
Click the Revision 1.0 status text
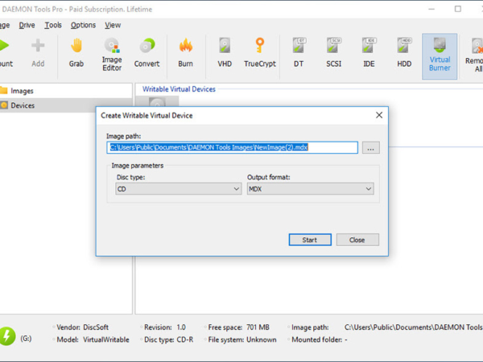[165, 327]
